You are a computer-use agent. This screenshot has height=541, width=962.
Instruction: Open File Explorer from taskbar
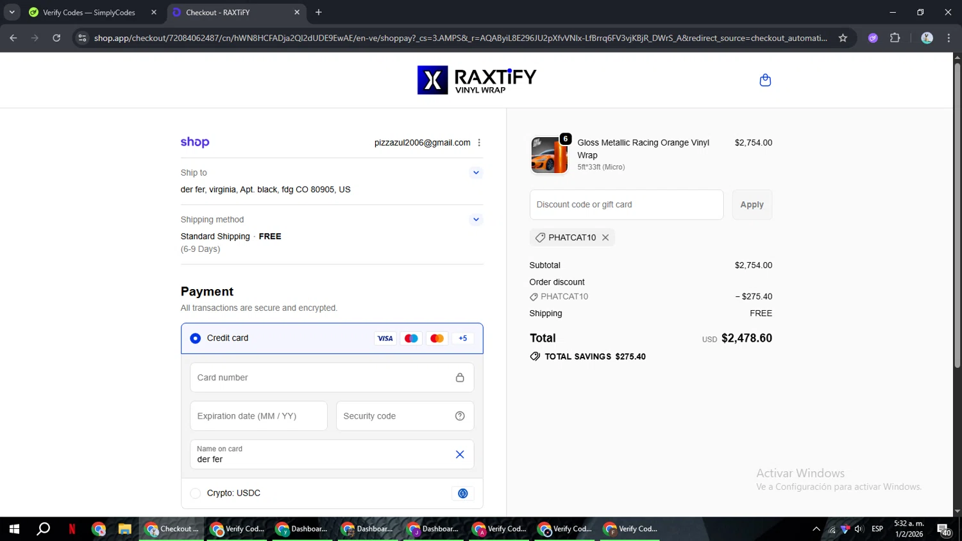[x=124, y=529]
